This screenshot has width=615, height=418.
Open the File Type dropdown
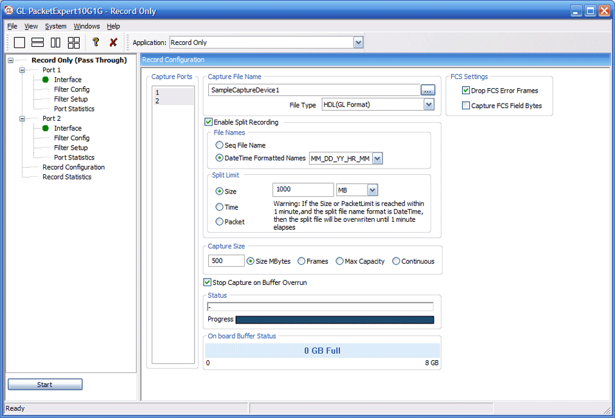429,105
